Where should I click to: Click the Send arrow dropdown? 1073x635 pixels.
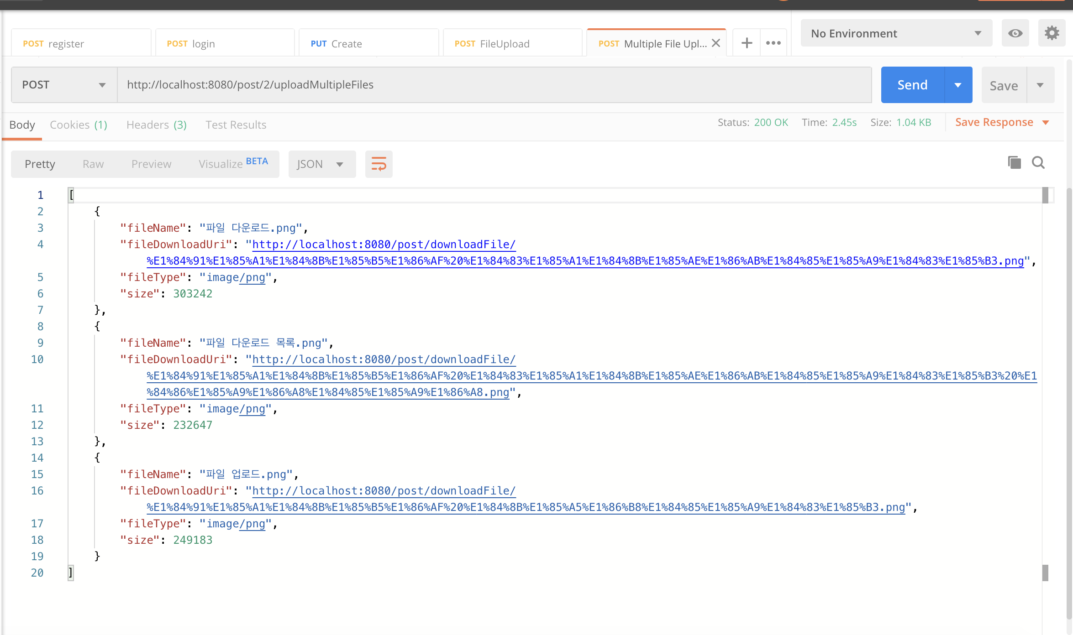[958, 85]
